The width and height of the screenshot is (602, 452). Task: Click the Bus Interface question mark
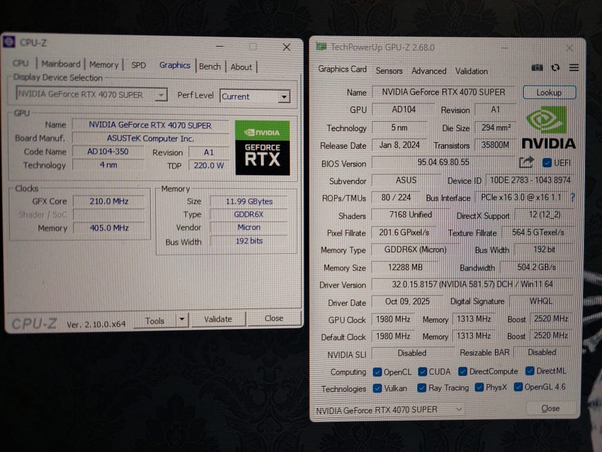coord(573,198)
